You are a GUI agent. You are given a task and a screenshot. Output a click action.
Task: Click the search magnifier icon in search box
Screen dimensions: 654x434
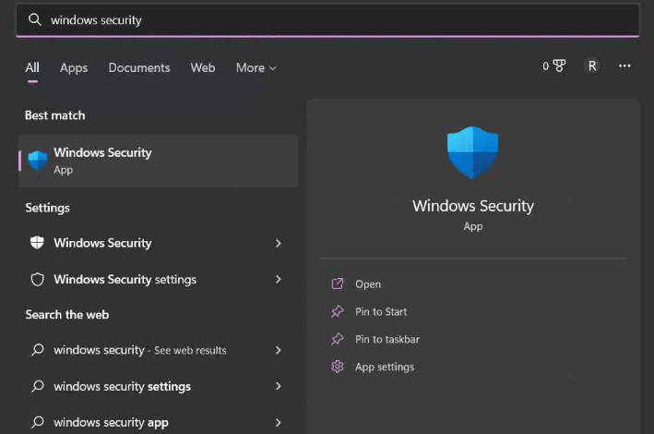coord(35,19)
